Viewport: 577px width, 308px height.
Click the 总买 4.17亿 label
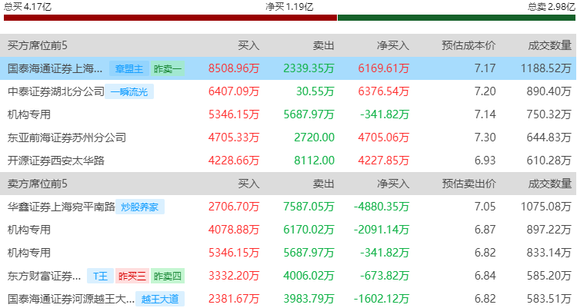click(28, 6)
